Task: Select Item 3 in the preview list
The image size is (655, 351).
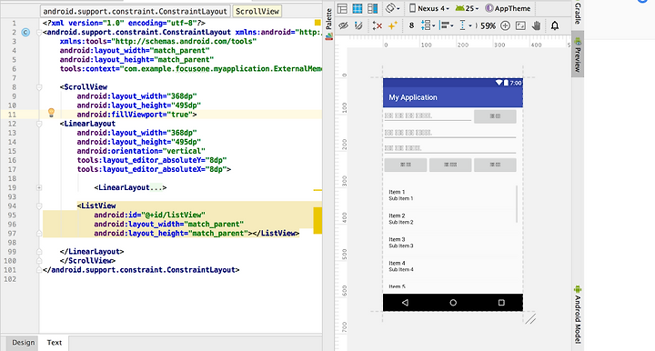Action: 449,243
